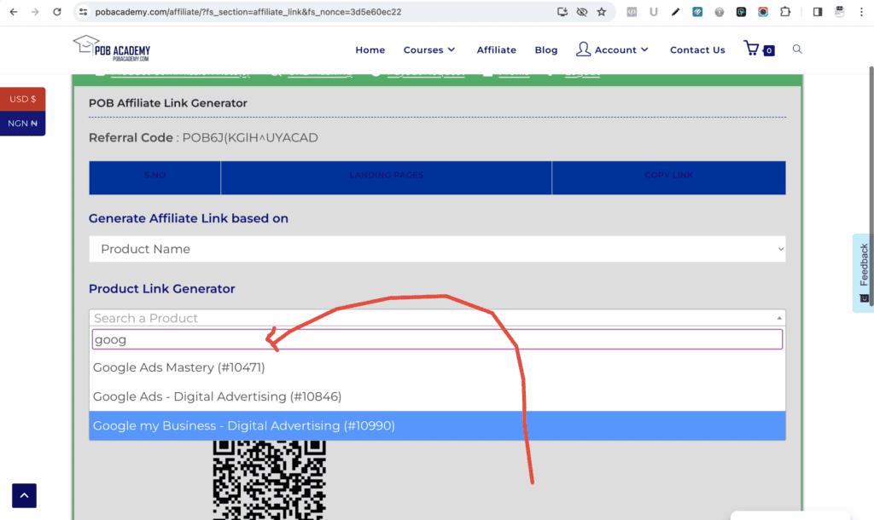Open the Affiliate page
Screen dimensions: 874x520
click(x=496, y=50)
